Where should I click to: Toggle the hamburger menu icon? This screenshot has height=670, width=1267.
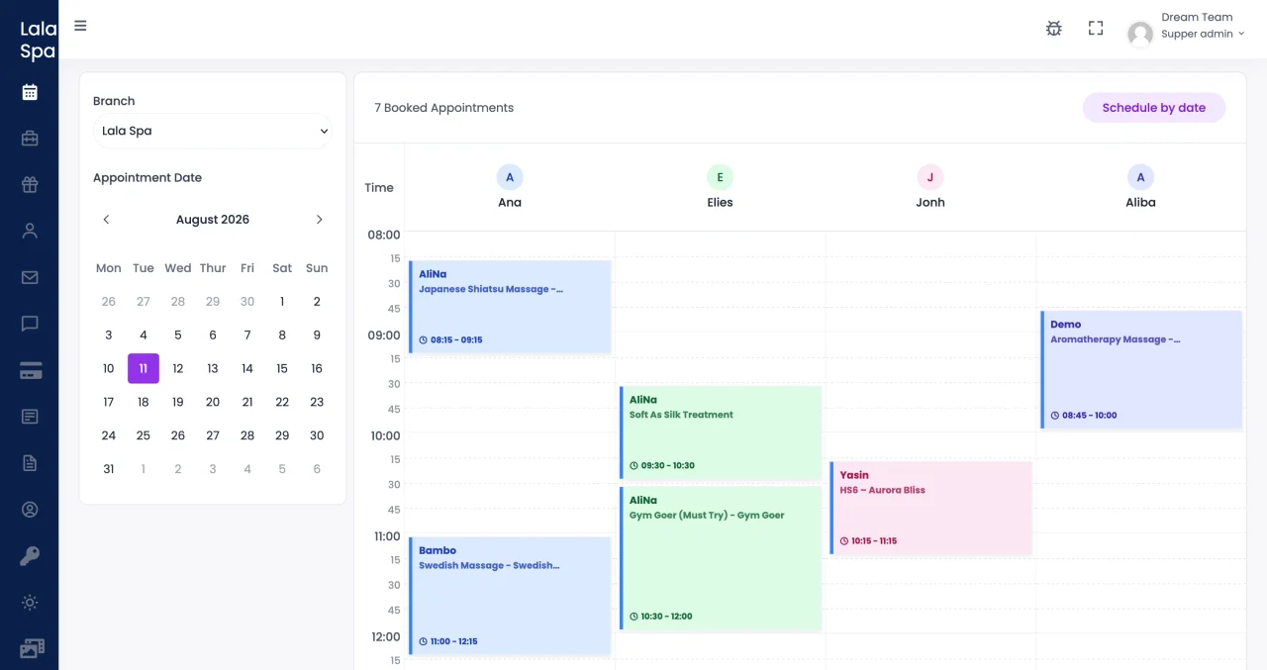(x=80, y=26)
